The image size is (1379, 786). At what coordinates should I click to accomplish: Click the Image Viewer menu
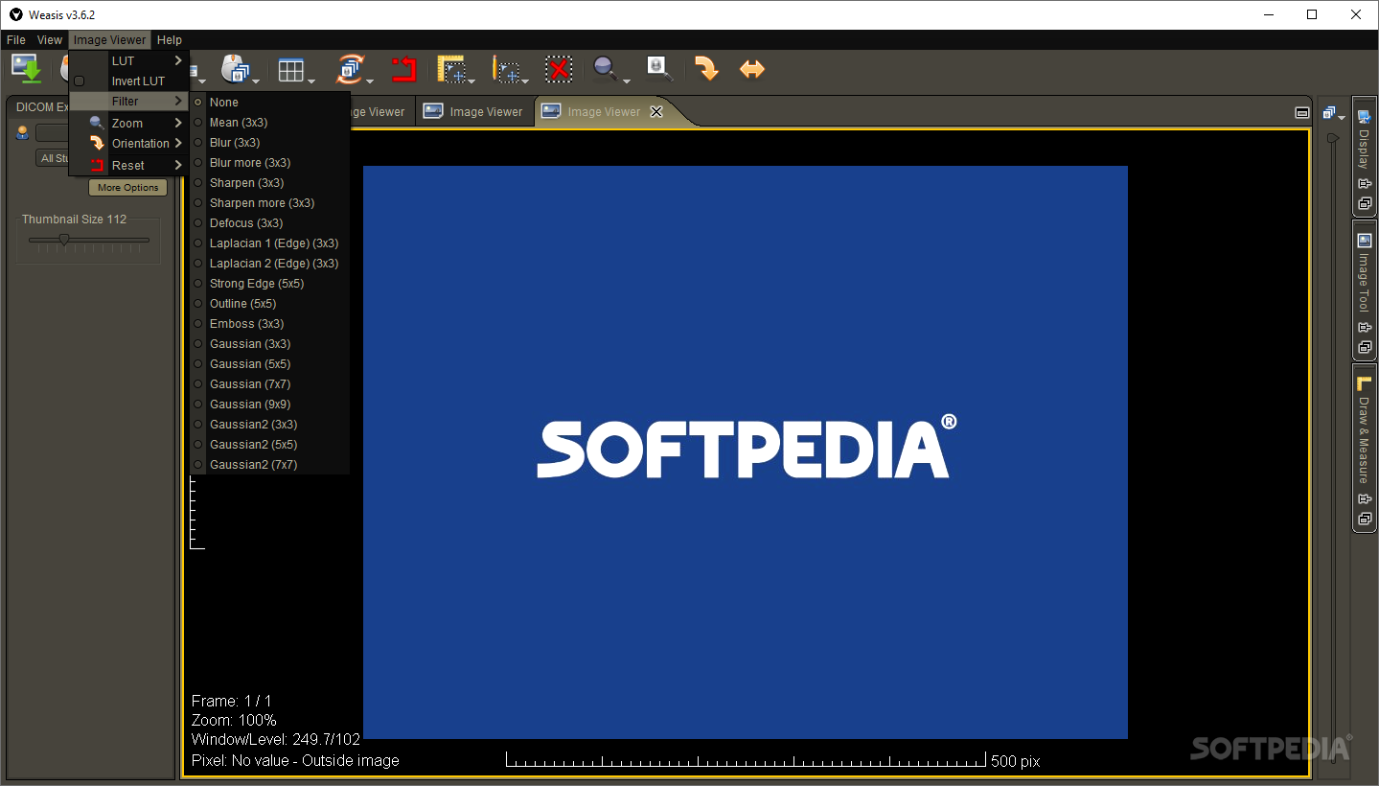click(x=110, y=40)
